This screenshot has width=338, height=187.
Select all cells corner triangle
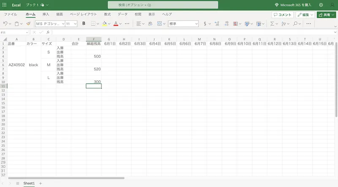pyautogui.click(x=5, y=39)
